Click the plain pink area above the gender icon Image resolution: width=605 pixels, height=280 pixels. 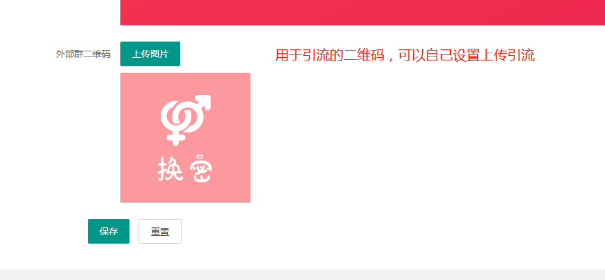pos(185,83)
